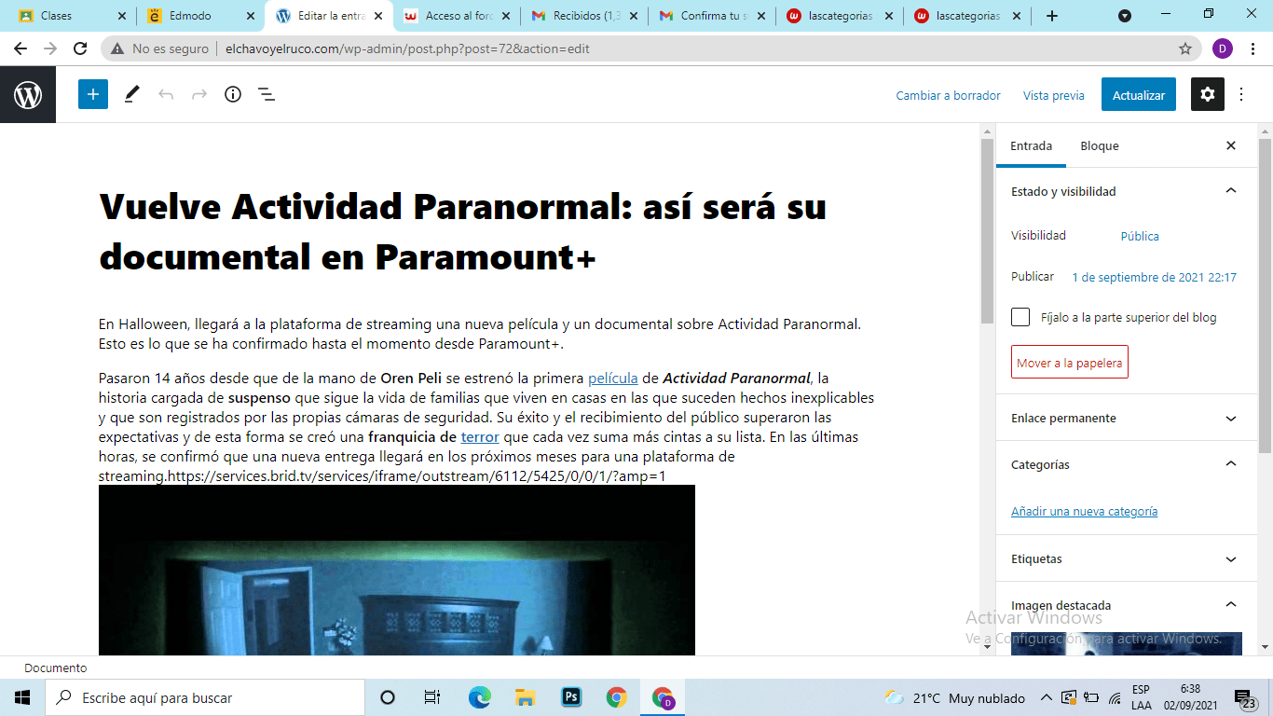Open Cortana circle icon on taskbar

click(x=388, y=697)
